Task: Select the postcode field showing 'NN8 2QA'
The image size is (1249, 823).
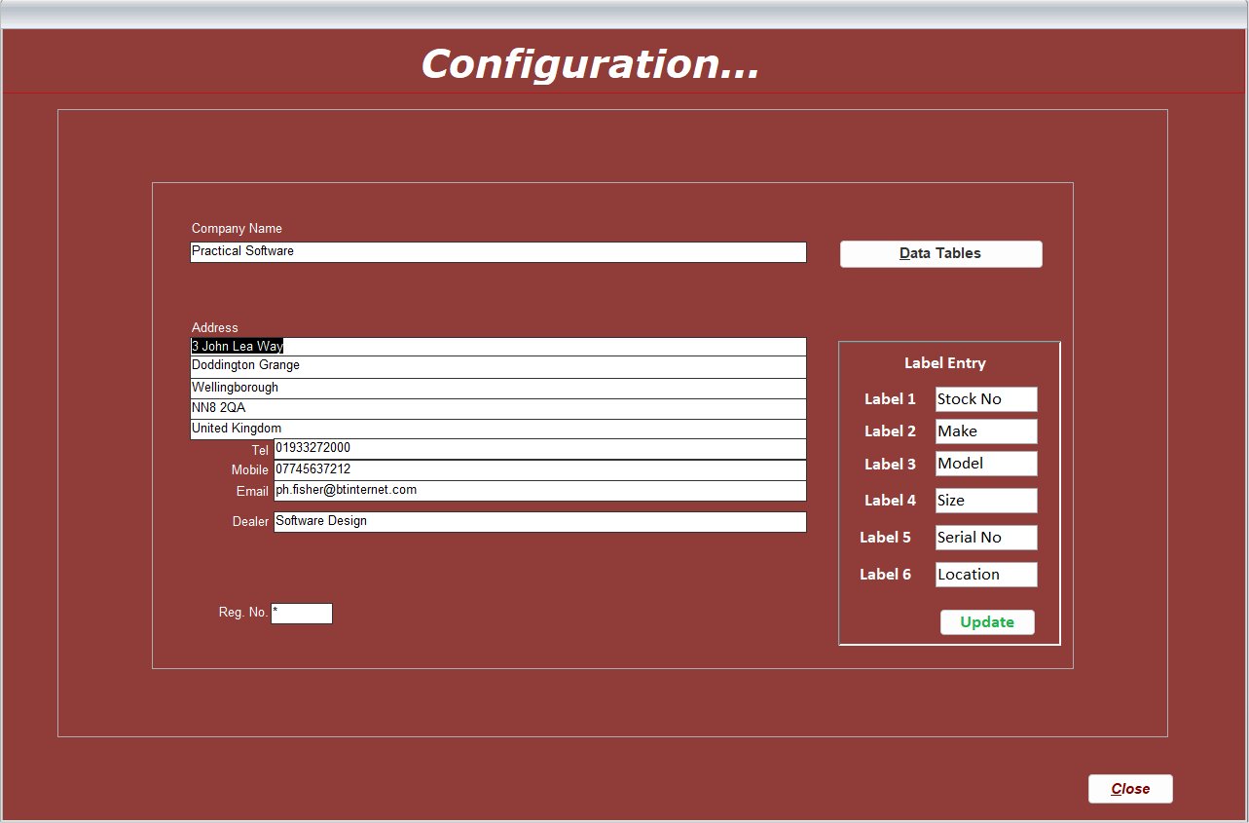Action: 497,407
